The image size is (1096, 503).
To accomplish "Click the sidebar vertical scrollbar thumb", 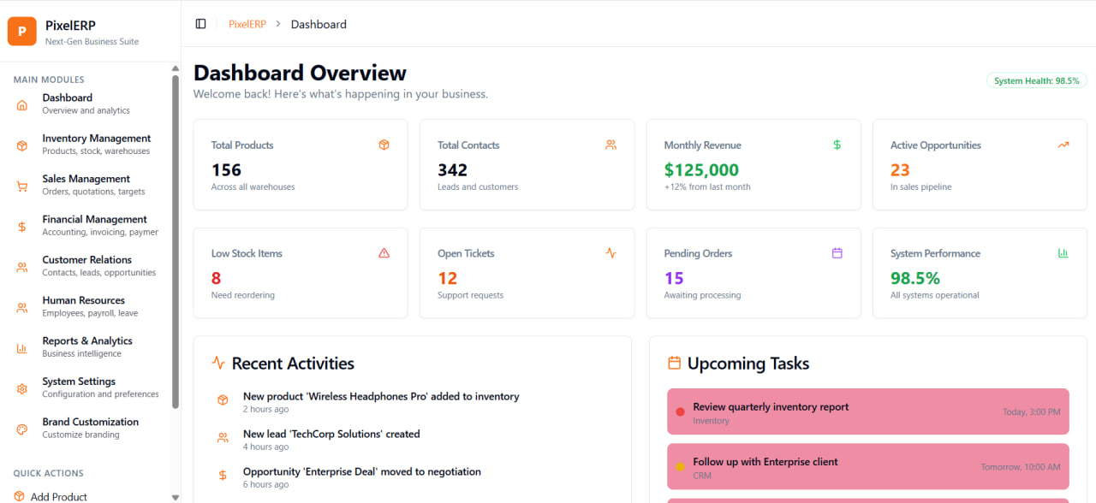I will coord(176,242).
